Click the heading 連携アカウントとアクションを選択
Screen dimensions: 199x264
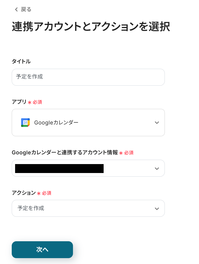click(91, 27)
